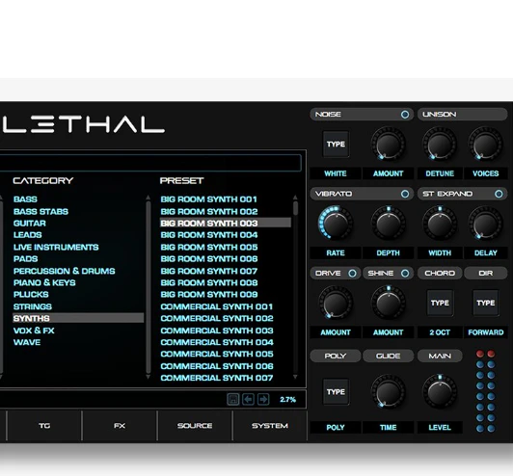Screen dimensions: 513x476
Task: Click the Noise AMOUNT knob
Action: tap(388, 144)
